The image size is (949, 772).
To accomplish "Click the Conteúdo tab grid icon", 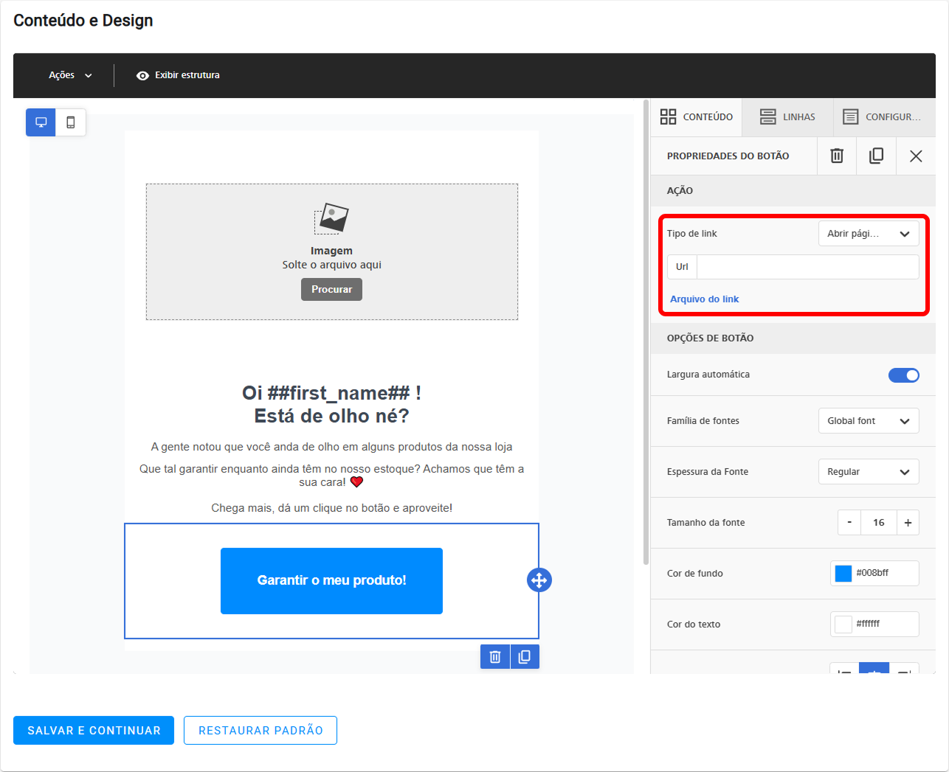I will [669, 117].
